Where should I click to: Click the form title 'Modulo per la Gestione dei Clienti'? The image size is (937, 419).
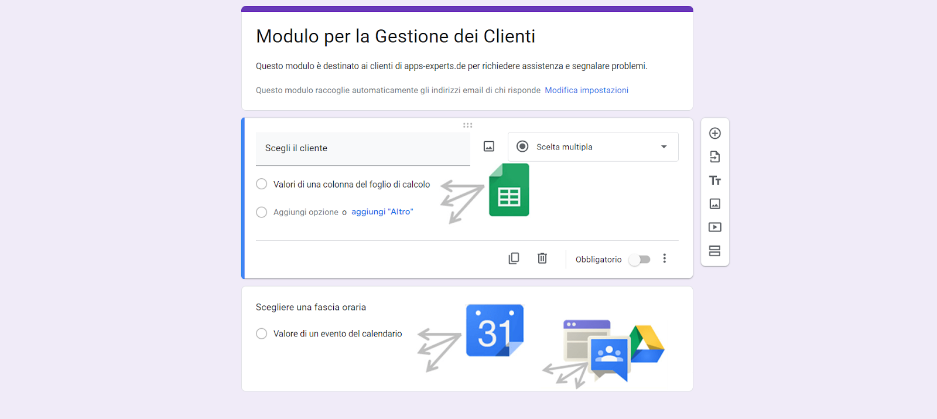pyautogui.click(x=396, y=36)
